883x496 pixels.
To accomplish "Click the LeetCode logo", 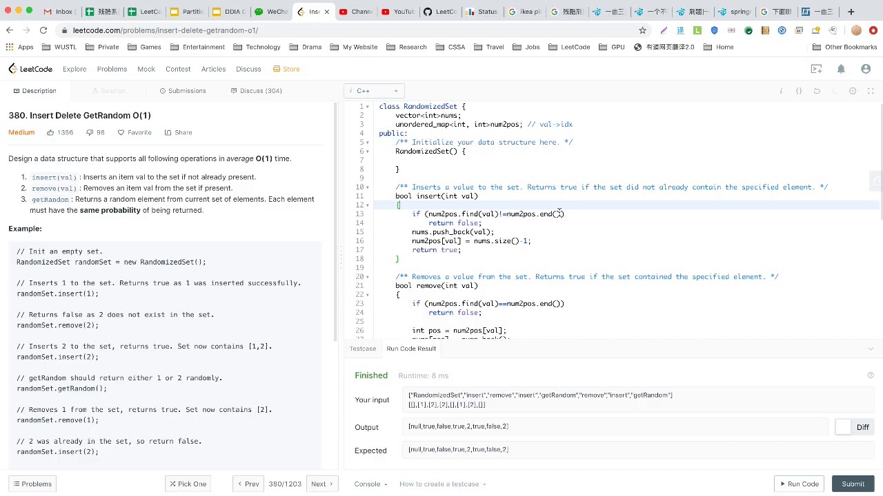I will (x=30, y=69).
